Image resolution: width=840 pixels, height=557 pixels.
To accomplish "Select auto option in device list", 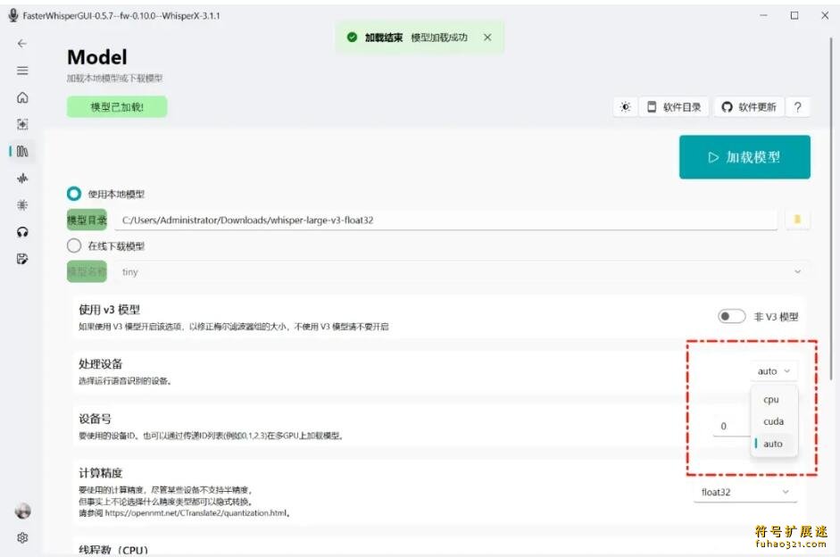I will [773, 444].
